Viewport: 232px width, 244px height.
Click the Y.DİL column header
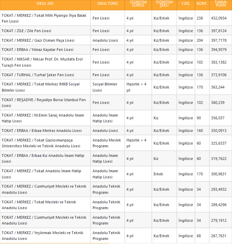click(186, 4)
